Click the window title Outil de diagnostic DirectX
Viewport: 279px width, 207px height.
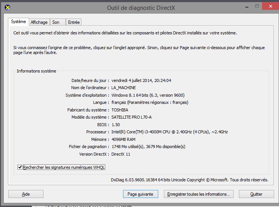(141, 8)
